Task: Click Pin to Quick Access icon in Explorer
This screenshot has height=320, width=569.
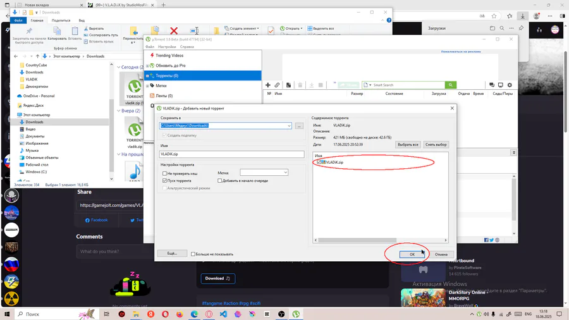Action: 29,31
